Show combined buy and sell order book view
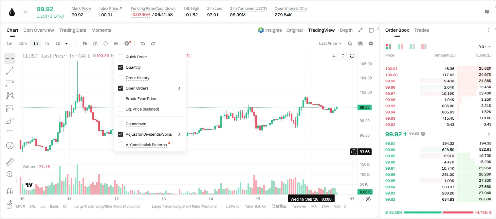Image resolution: width=496 pixels, height=219 pixels. point(389,47)
